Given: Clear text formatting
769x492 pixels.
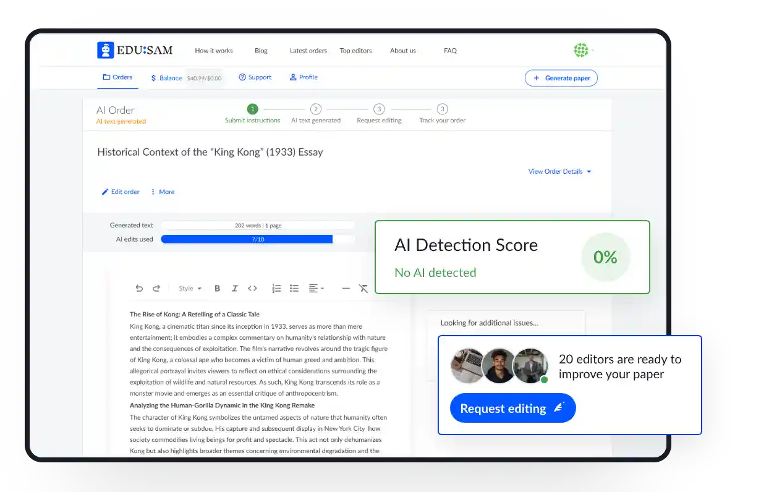Looking at the screenshot, I should pos(363,288).
